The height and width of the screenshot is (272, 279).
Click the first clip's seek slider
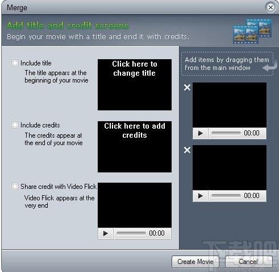click(x=226, y=133)
